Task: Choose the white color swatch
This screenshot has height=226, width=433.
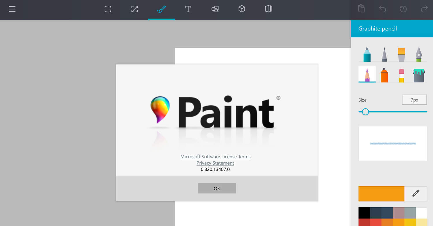Action: [421, 213]
